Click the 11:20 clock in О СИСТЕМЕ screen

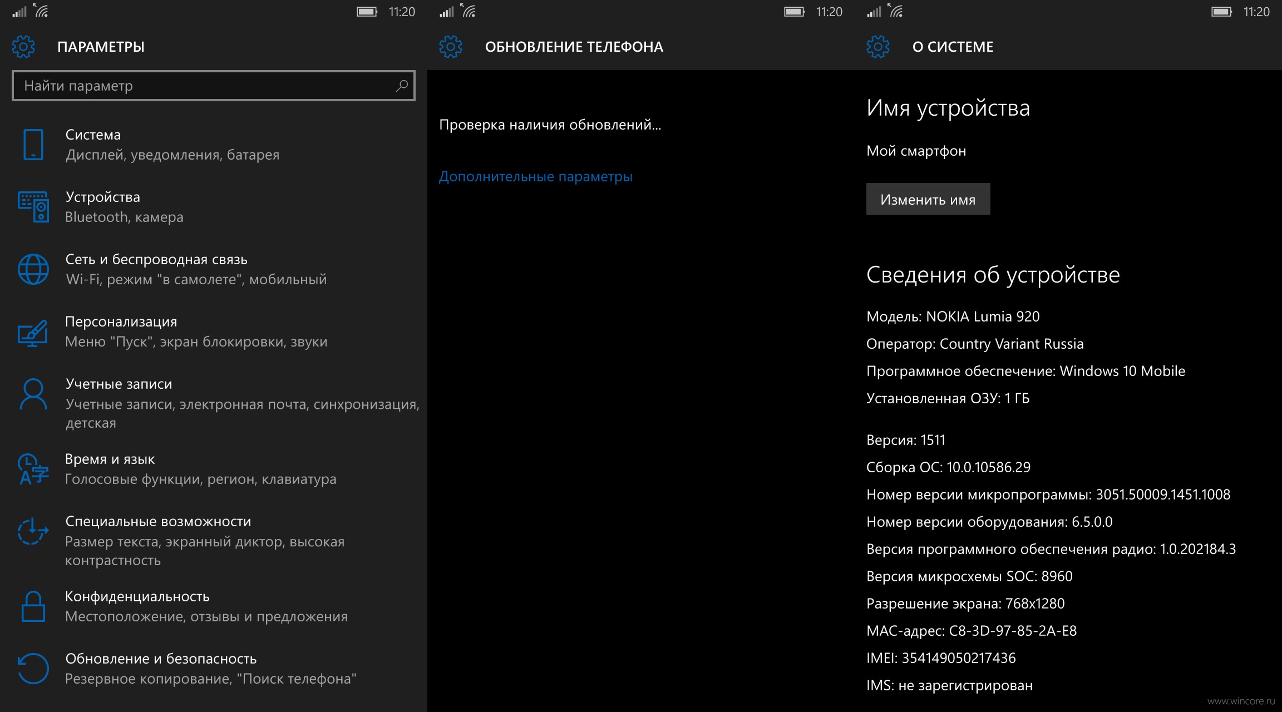[x=1256, y=12]
